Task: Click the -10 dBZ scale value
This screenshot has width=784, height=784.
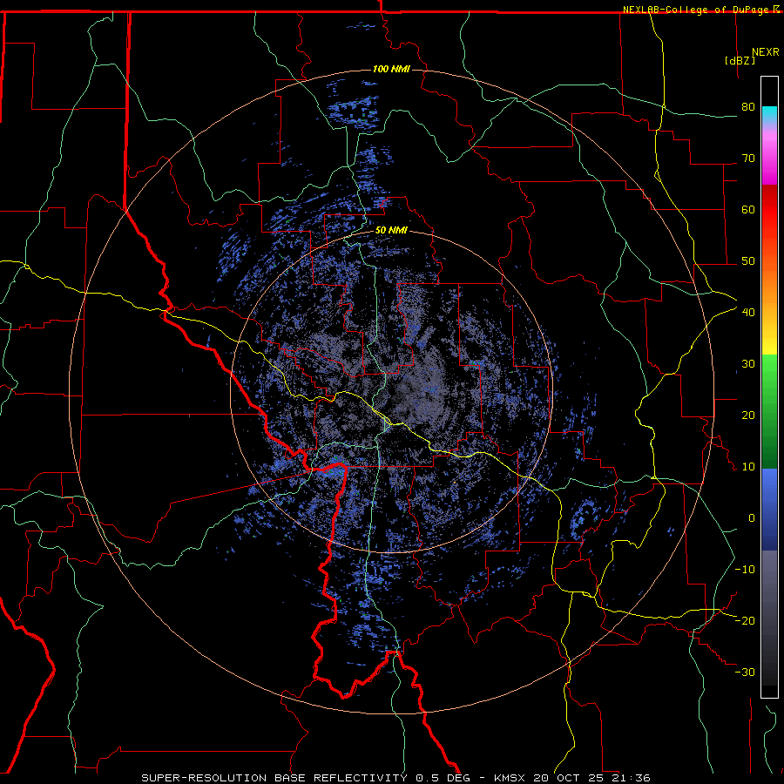Action: coord(745,569)
